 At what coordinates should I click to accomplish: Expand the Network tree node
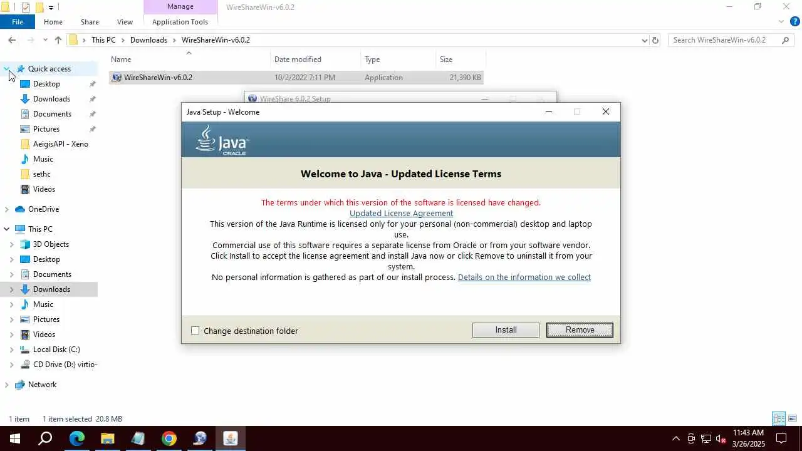[7, 385]
